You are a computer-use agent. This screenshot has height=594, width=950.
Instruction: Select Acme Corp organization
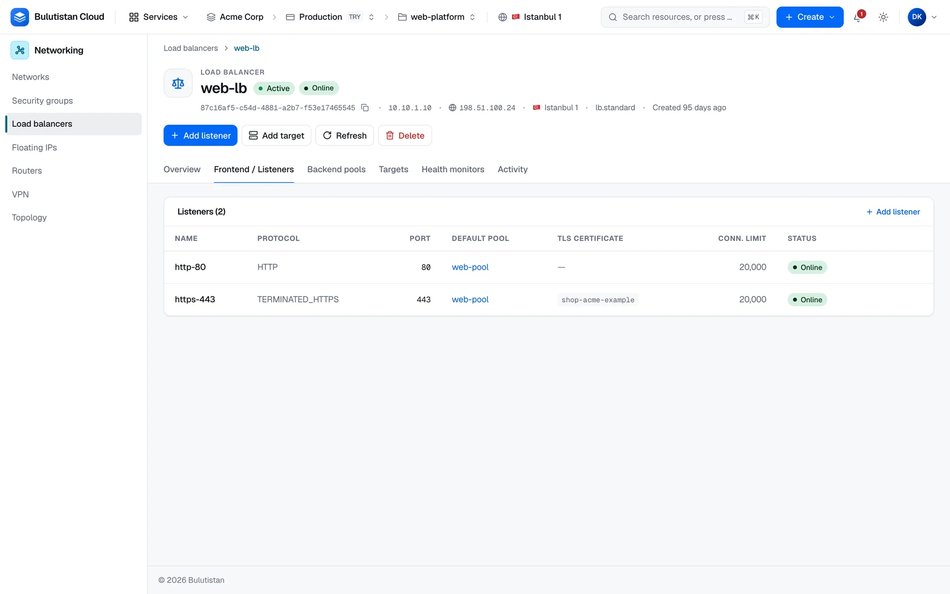pyautogui.click(x=235, y=17)
